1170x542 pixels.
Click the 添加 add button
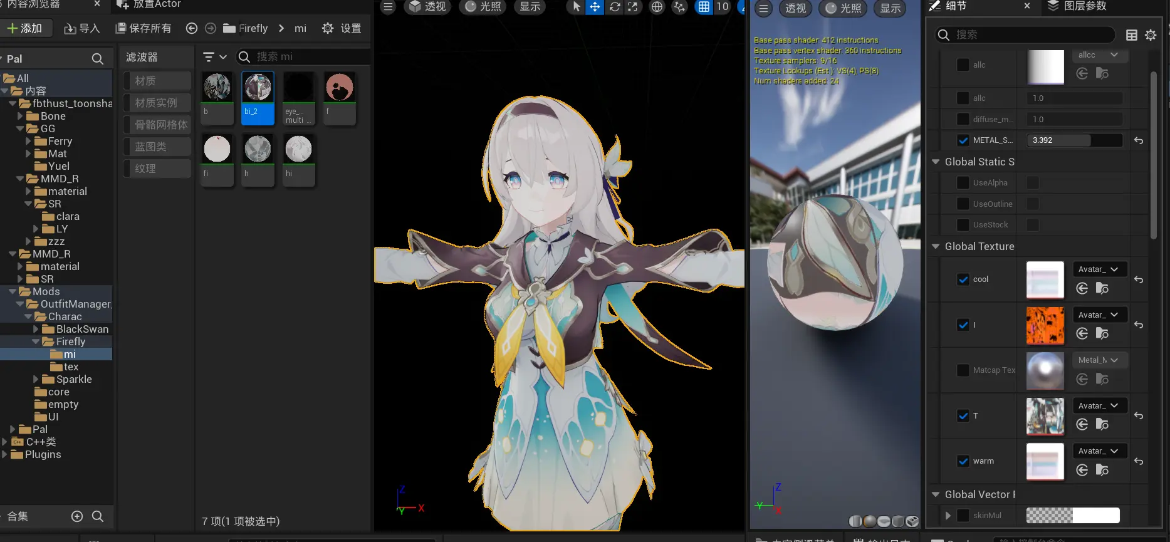24,28
